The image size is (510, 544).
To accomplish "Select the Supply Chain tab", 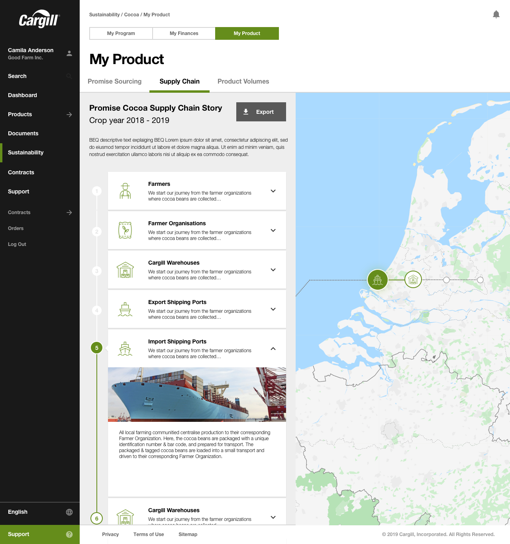I will (x=180, y=82).
